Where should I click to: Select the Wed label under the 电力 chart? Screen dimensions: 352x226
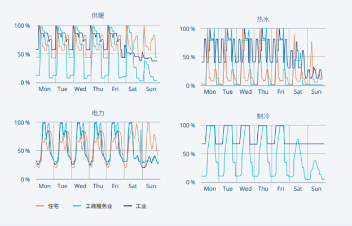pos(80,186)
